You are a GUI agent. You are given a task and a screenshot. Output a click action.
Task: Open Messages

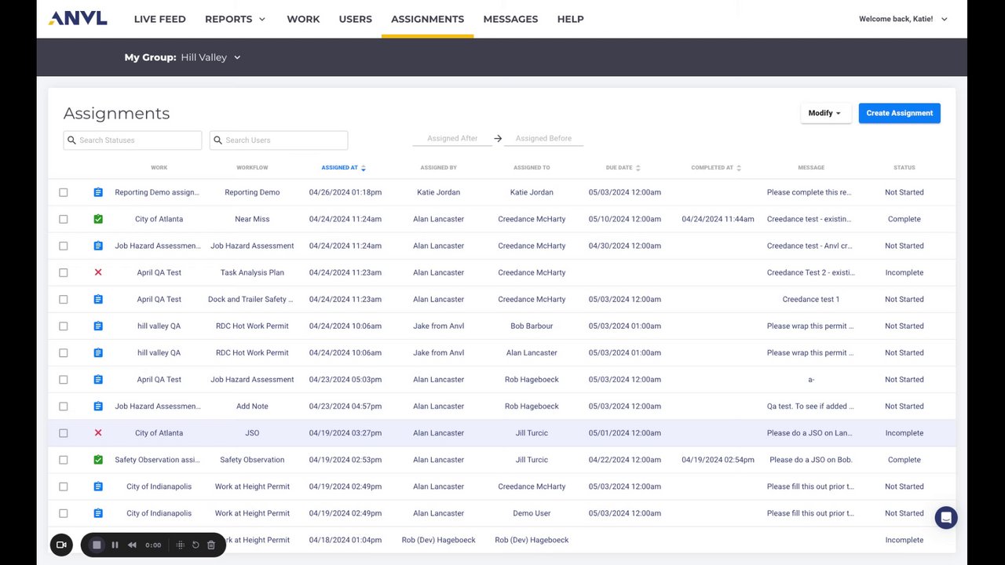(511, 19)
